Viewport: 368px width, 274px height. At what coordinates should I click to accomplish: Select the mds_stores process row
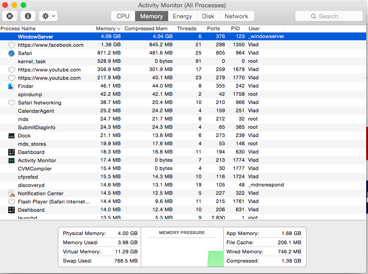(183, 144)
